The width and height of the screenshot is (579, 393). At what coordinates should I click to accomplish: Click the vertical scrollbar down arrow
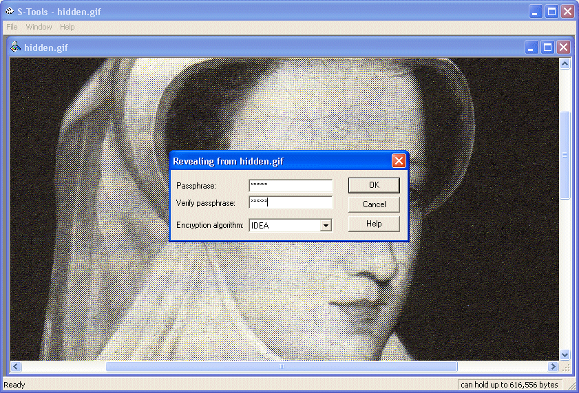coord(565,355)
